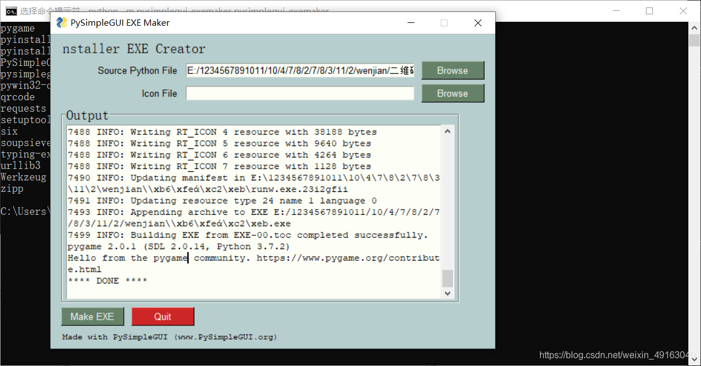Click 'Writing RT_ICON 5 resource' output line
This screenshot has height=366, width=701.
coord(220,143)
